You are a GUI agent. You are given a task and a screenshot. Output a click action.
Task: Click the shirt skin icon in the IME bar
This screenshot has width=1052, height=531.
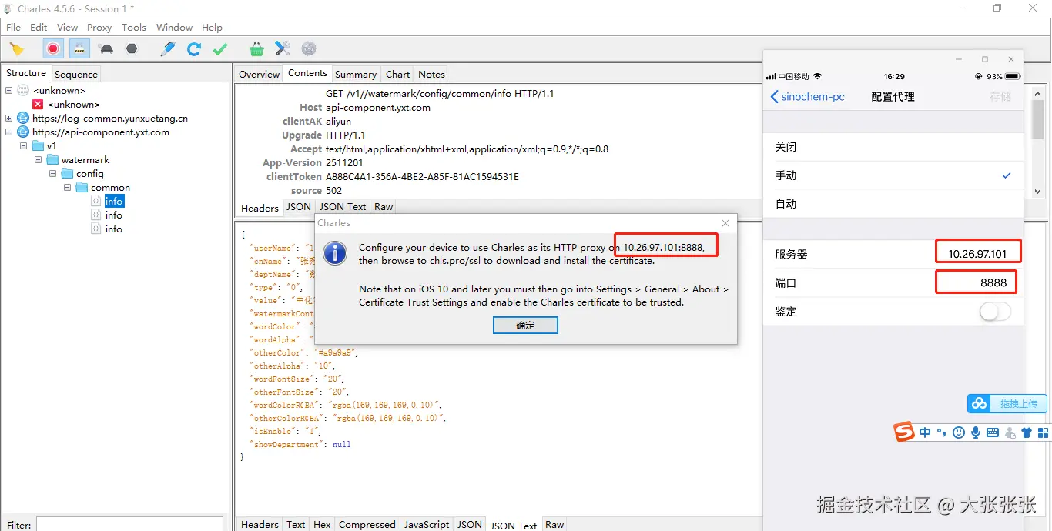point(1027,432)
